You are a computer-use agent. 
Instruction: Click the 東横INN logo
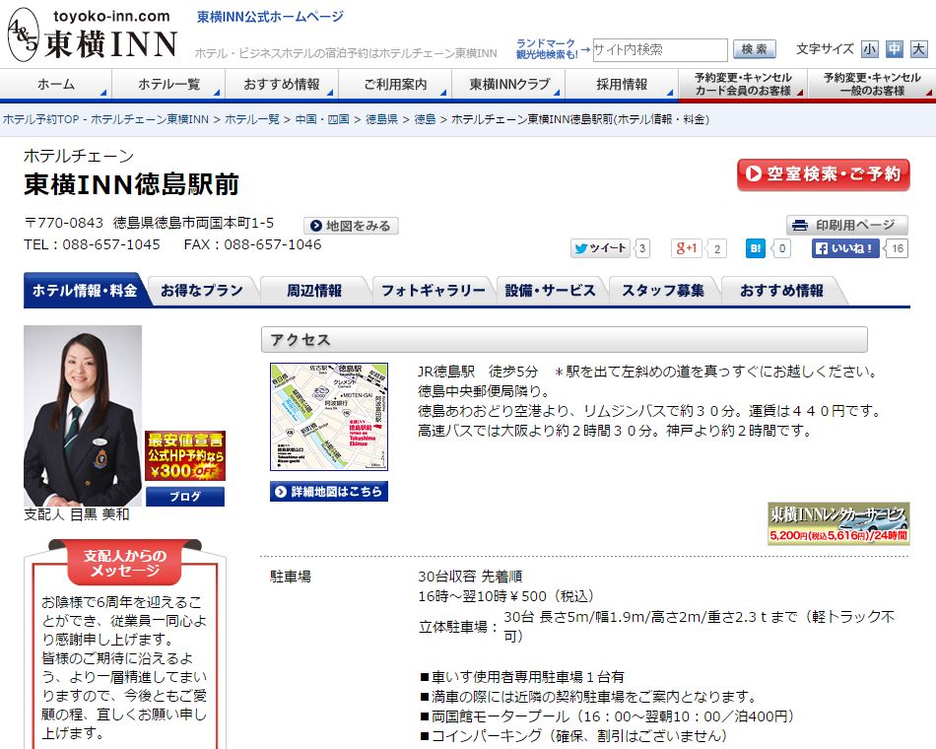pos(94,34)
